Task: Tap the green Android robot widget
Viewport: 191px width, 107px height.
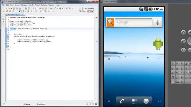Action: [158, 44]
